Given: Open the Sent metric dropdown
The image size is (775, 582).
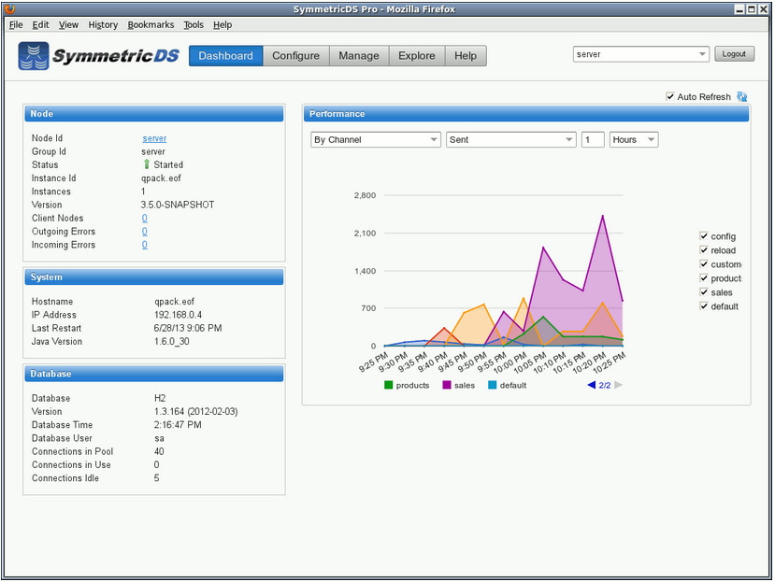Looking at the screenshot, I should tap(511, 140).
